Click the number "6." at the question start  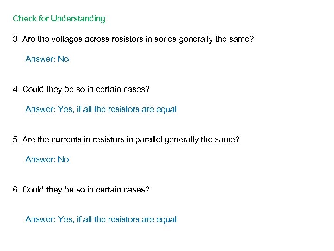point(16,190)
